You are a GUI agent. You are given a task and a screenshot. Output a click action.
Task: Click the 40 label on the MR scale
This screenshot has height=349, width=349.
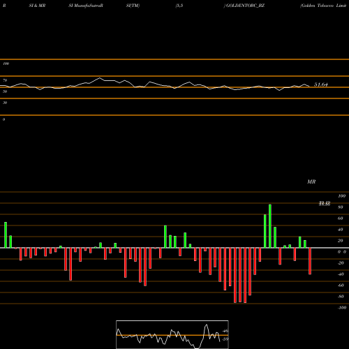point(340,230)
